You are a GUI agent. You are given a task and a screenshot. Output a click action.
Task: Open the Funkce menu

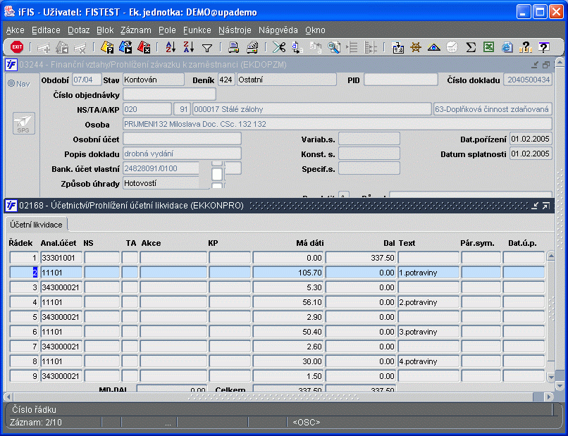(197, 30)
